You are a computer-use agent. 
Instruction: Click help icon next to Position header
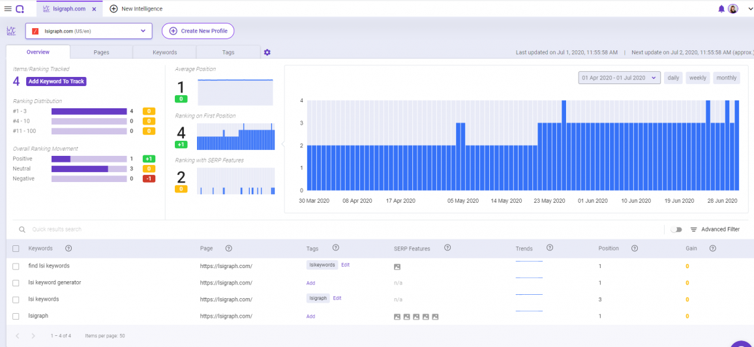point(634,248)
